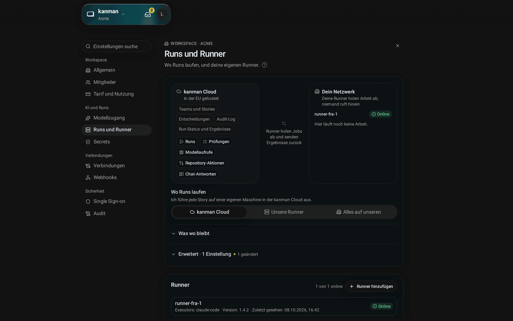Go to Webhooks settings
Viewport: 513px width, 321px height.
(116, 178)
